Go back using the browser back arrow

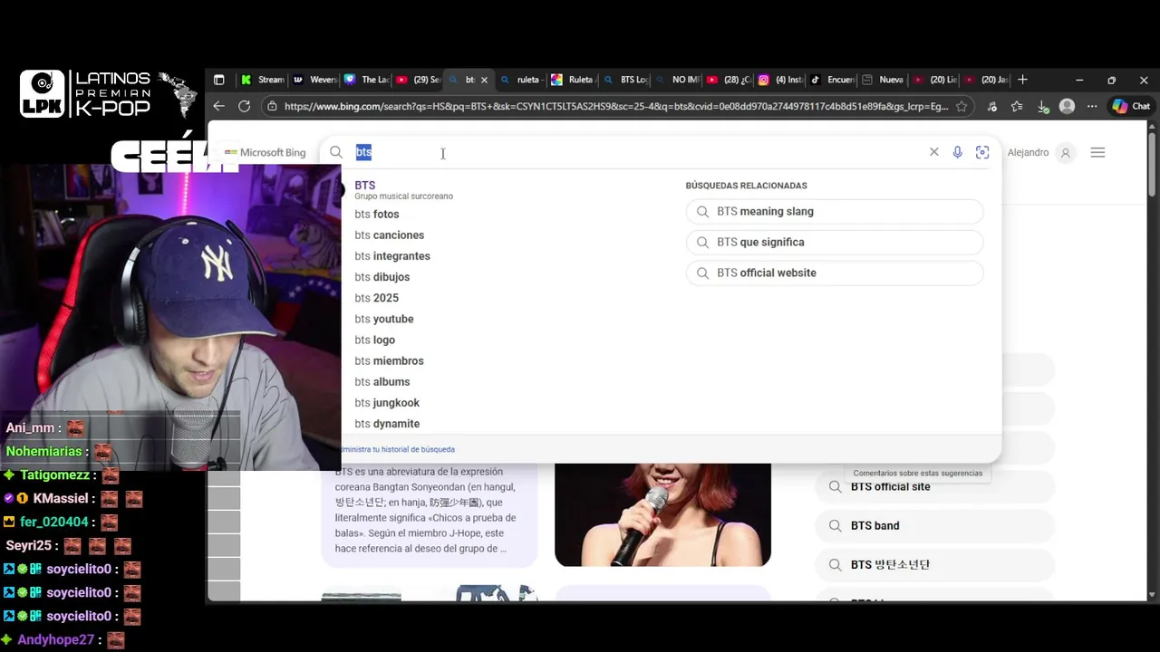pyautogui.click(x=218, y=106)
